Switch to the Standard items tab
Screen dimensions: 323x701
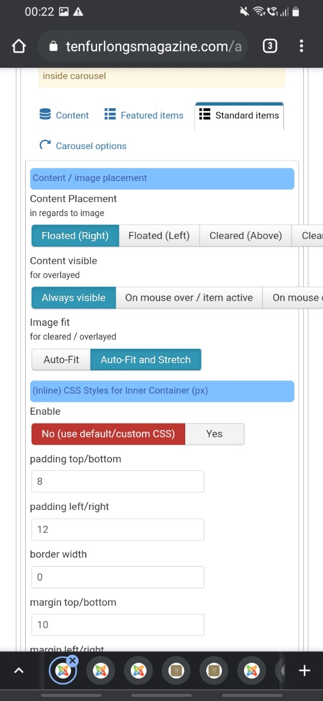coord(239,116)
